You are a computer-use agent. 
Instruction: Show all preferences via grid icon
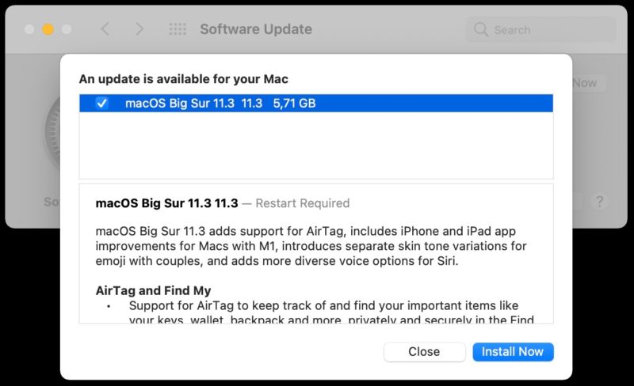click(178, 29)
